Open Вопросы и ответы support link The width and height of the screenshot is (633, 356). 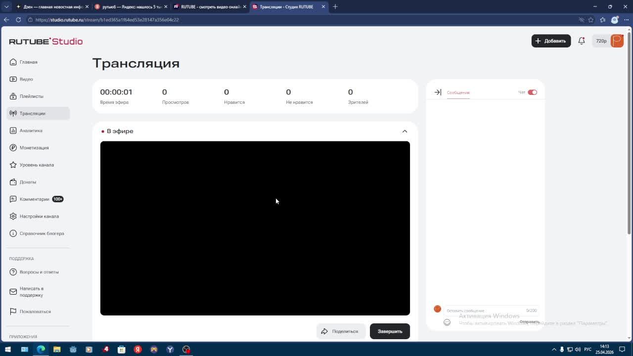click(39, 272)
